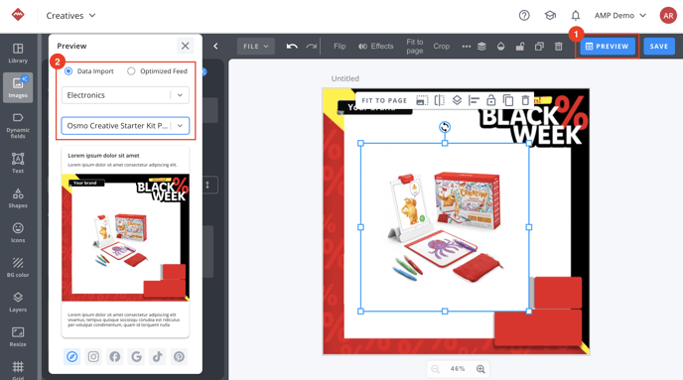
Task: Select the Facebook preview icon
Action: pyautogui.click(x=115, y=357)
